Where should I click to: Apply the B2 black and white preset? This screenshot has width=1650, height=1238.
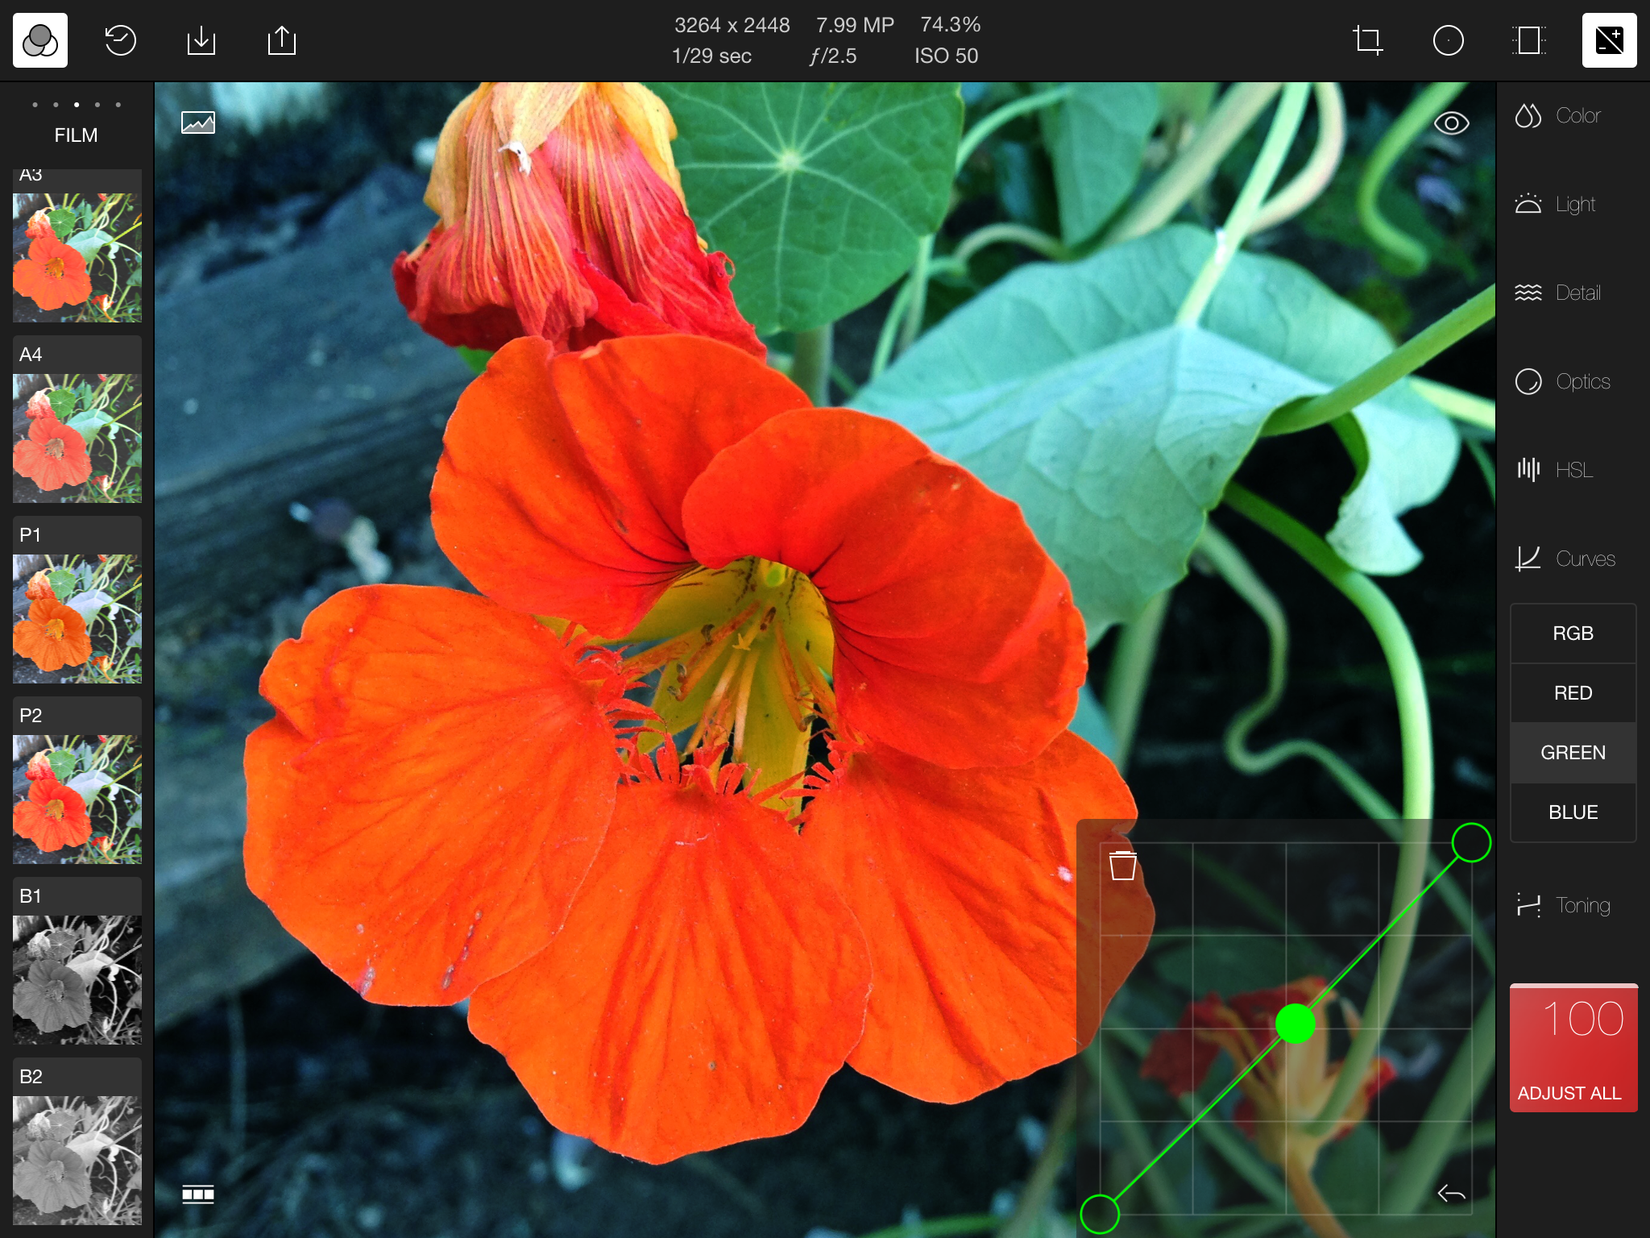[77, 1142]
